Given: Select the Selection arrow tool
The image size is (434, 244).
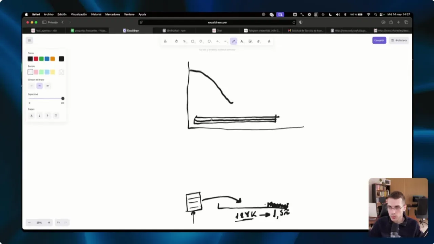Looking at the screenshot, I should [x=184, y=41].
